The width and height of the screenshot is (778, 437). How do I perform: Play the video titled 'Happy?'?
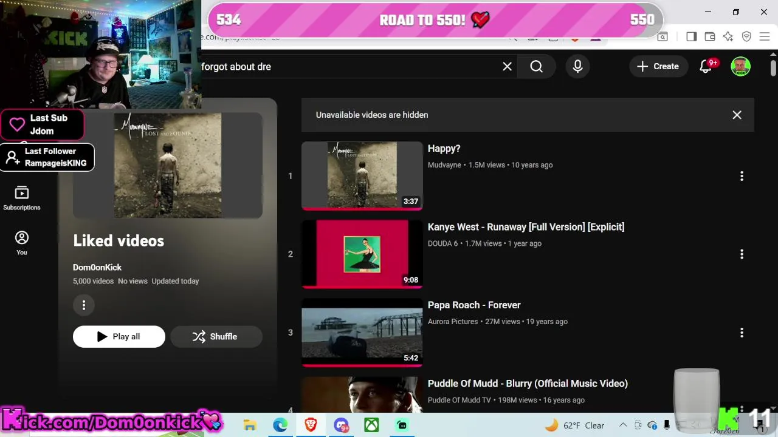(x=444, y=149)
